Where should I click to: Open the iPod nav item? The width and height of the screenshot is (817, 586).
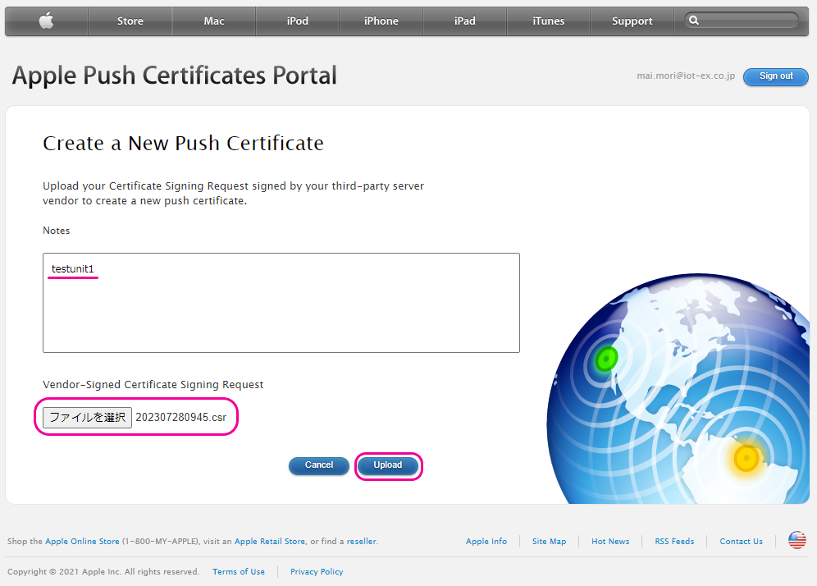click(297, 21)
